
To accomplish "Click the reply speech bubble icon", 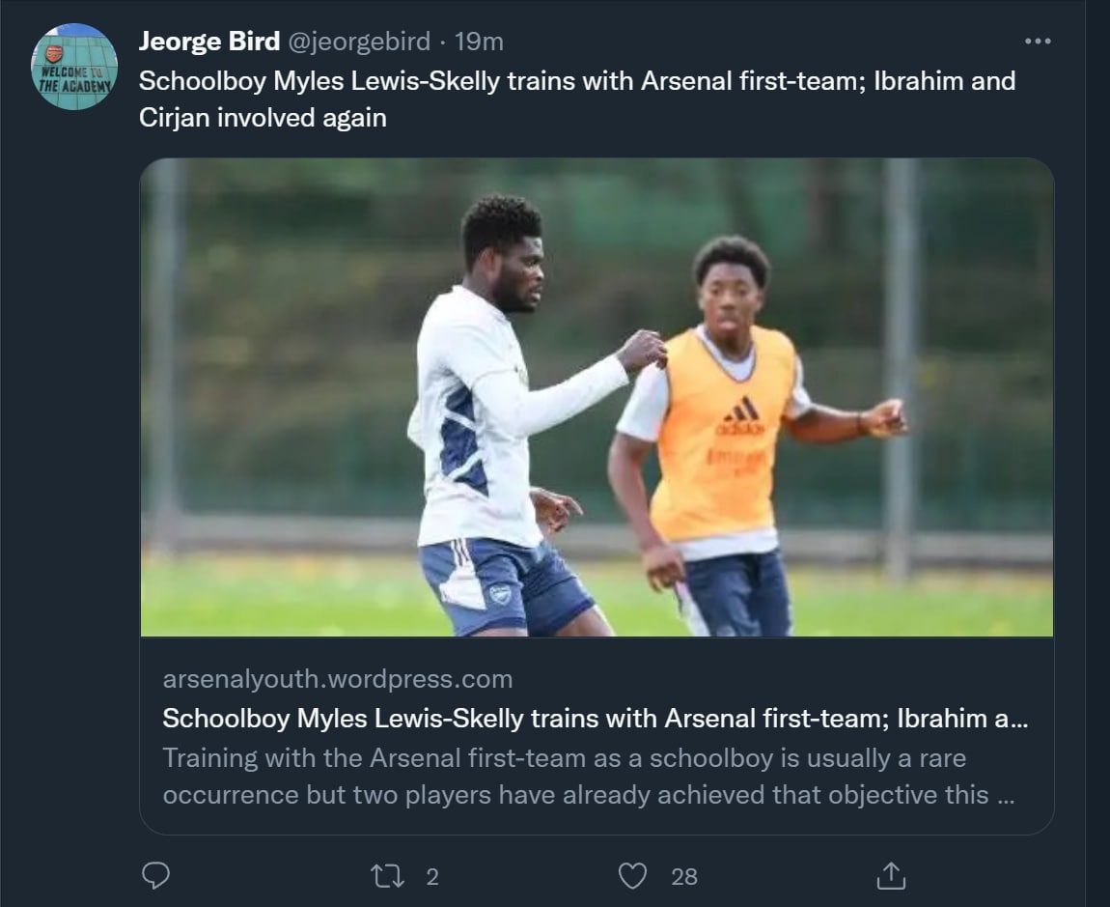I will click(155, 876).
